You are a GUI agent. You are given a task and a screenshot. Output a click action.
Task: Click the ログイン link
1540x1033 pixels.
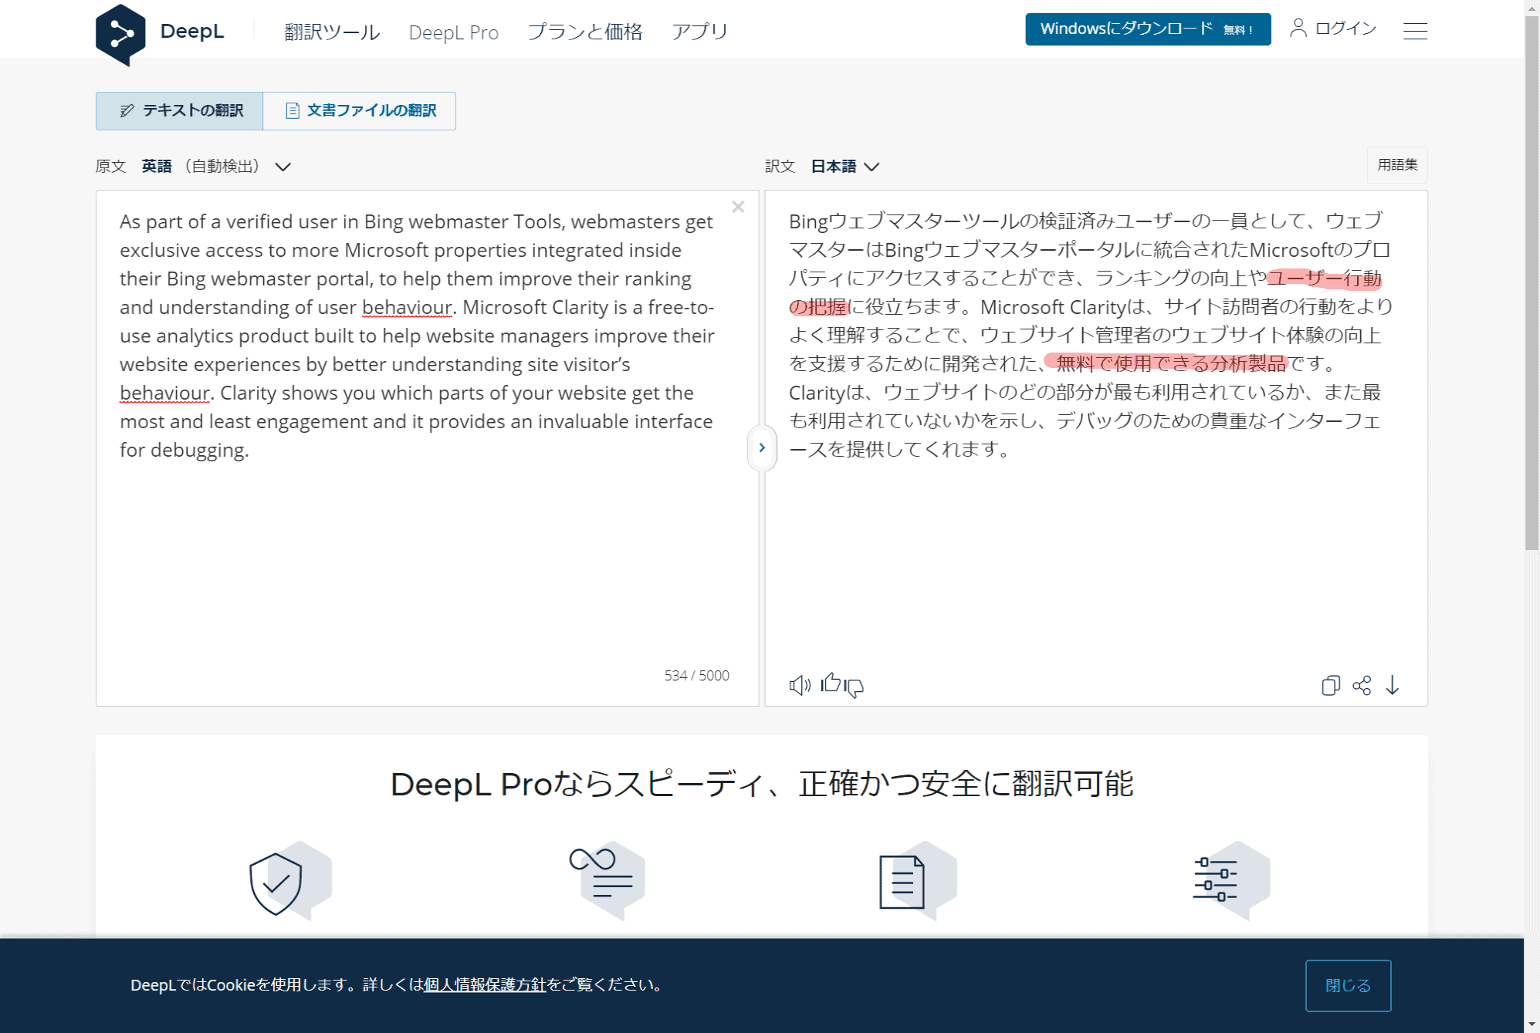click(1334, 29)
